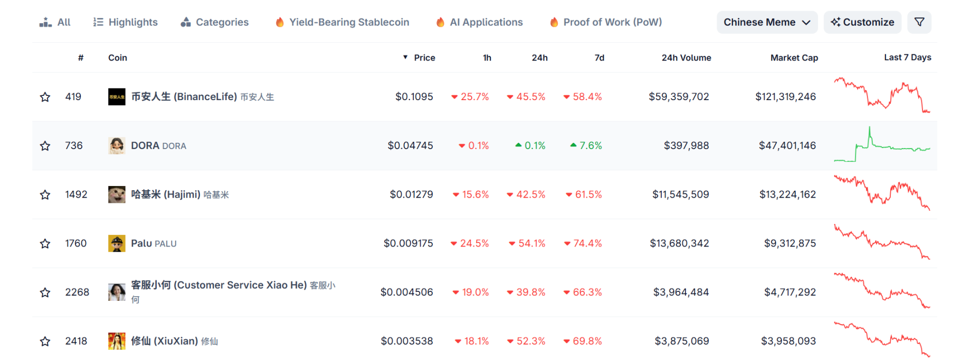Viewport: 971px width, 363px height.
Task: Star BinanceLife to add to watchlist
Action: coord(45,97)
